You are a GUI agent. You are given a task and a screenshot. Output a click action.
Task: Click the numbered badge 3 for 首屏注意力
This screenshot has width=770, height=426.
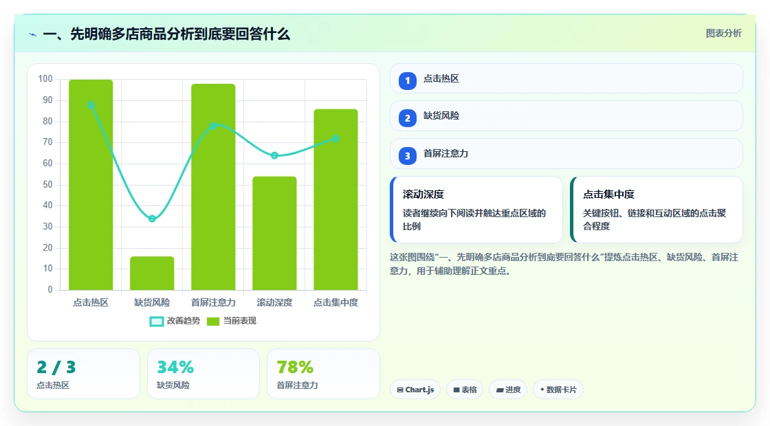point(407,155)
